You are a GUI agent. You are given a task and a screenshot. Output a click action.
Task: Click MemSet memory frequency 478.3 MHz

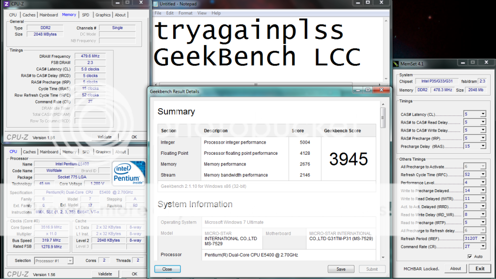(443, 90)
